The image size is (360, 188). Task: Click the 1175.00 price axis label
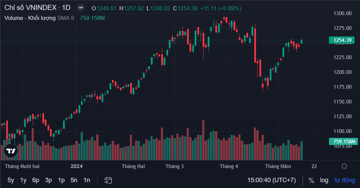[x=342, y=87]
